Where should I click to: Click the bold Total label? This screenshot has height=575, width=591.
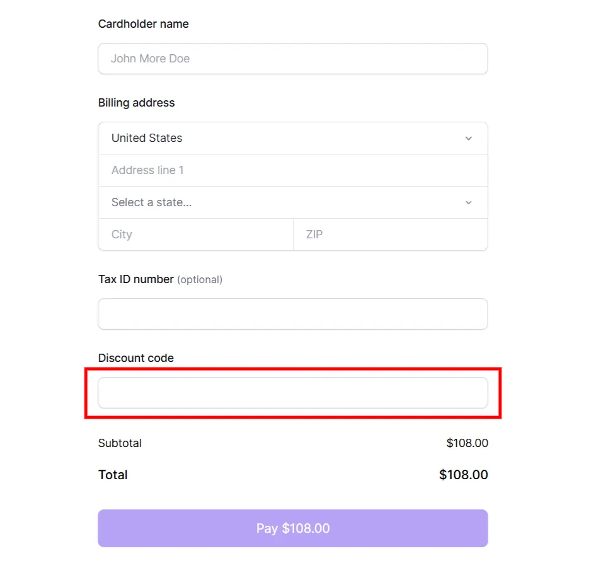tap(113, 475)
